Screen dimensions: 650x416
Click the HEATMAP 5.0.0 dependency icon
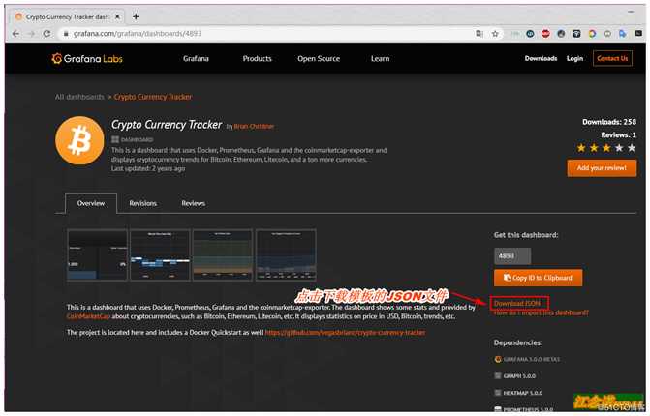coord(498,393)
